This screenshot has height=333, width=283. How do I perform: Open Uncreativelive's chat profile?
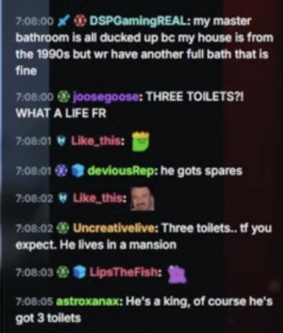(x=114, y=228)
